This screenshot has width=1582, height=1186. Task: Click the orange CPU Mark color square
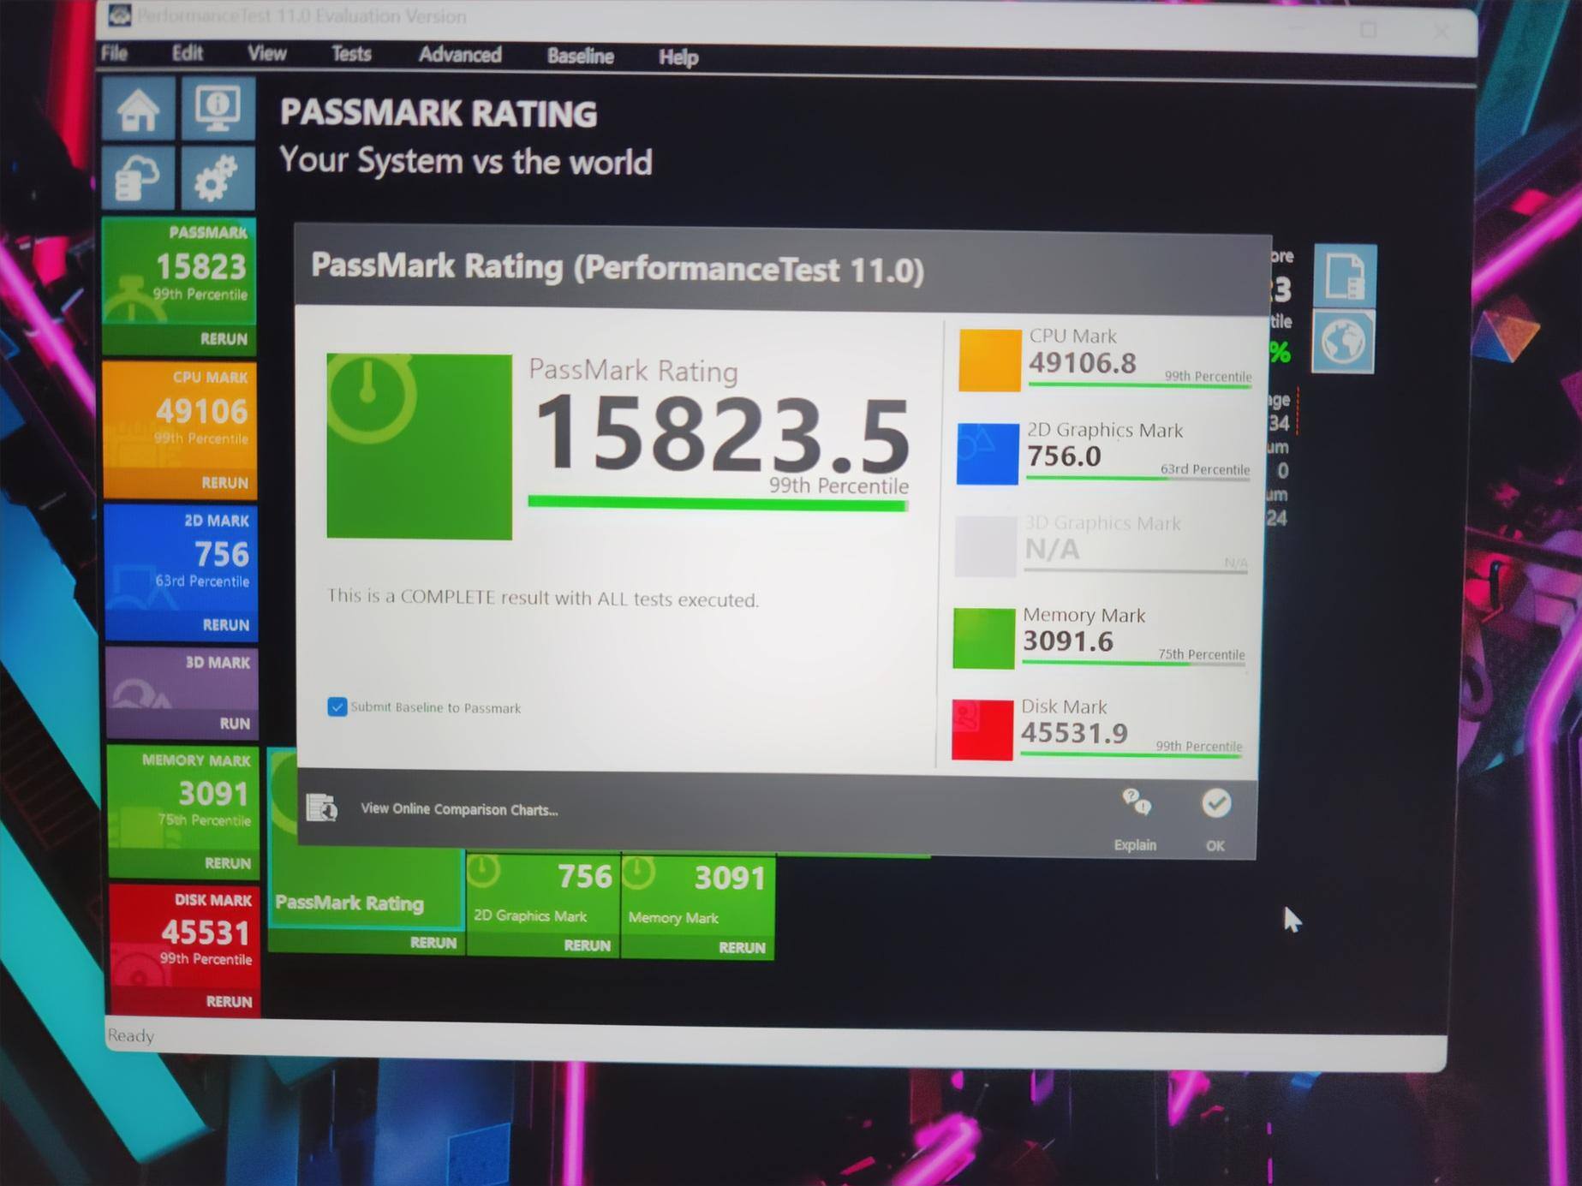coord(989,360)
